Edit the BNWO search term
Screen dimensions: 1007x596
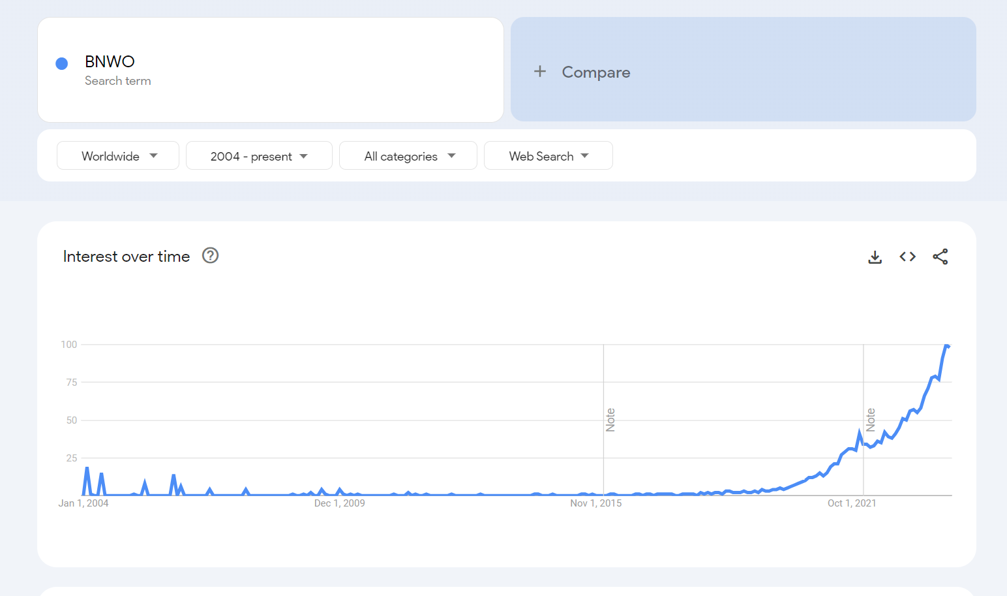pos(110,62)
